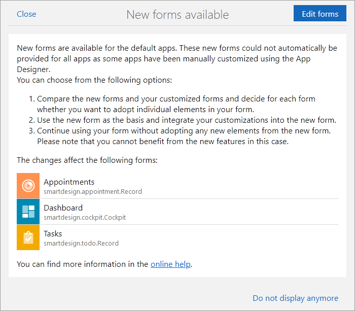Click the blue Dashboard form icon
355x311 pixels.
click(x=28, y=212)
